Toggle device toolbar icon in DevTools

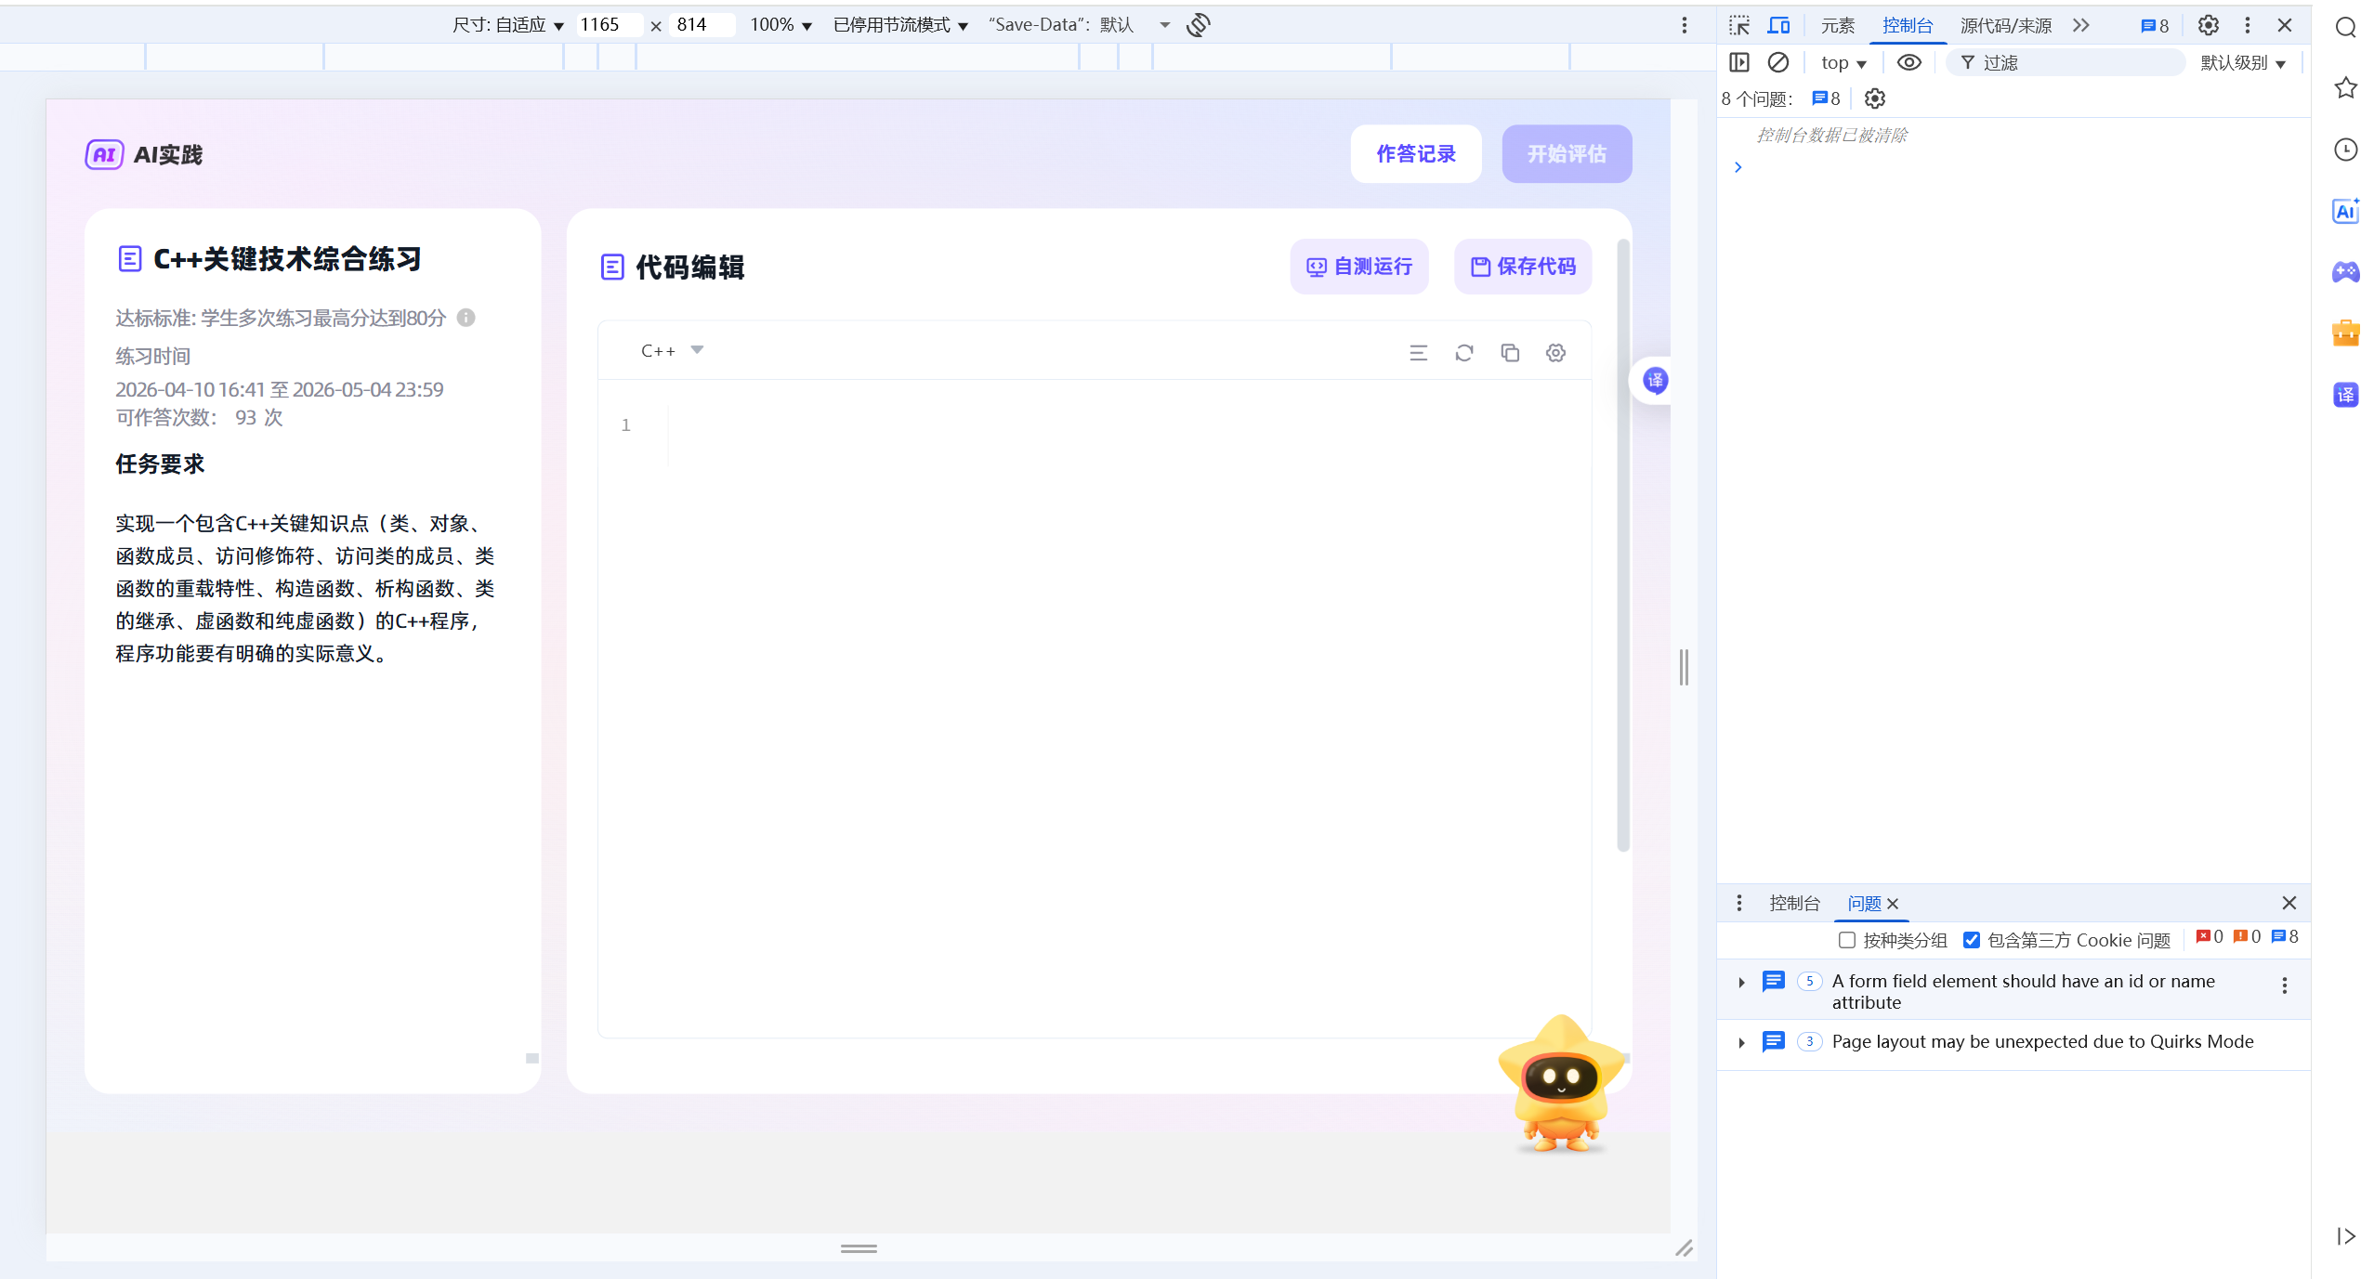(1778, 25)
